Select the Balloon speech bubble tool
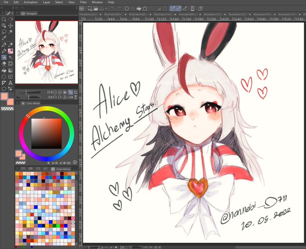This screenshot has height=249, width=306. pyautogui.click(x=4, y=89)
